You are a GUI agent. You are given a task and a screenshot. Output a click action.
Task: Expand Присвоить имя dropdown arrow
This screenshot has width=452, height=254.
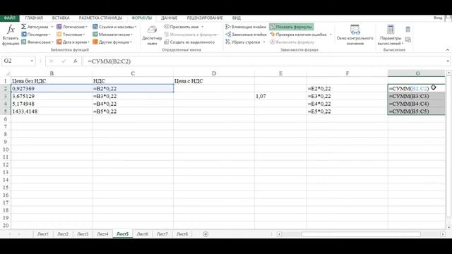click(x=203, y=27)
